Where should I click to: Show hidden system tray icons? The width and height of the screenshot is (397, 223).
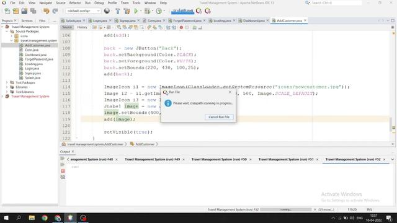click(333, 218)
